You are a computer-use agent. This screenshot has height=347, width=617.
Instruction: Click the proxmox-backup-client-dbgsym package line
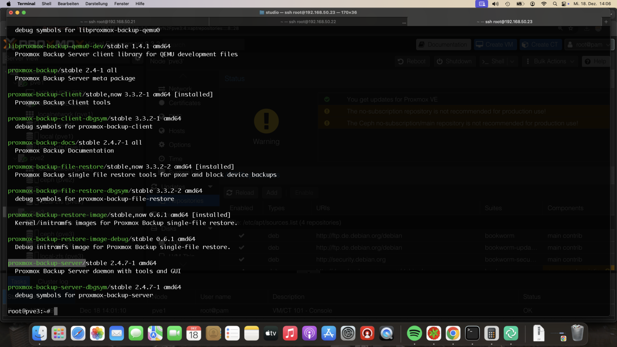[95, 119]
